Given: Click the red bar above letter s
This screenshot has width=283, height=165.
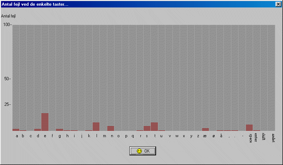Looking at the screenshot, I should 147,128.
